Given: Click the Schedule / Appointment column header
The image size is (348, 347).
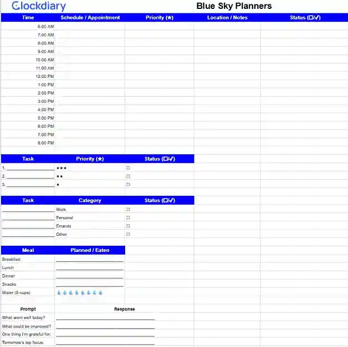Looking at the screenshot, I should pos(90,18).
